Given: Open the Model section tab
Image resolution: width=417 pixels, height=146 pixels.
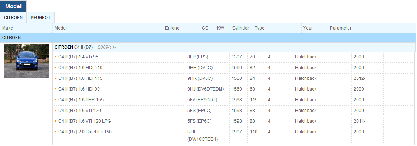Looking at the screenshot, I should click(13, 6).
